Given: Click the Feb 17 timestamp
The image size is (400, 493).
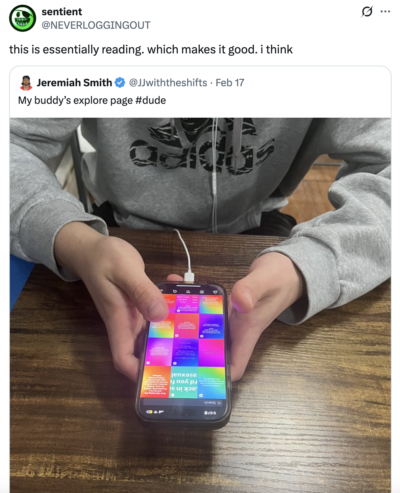Looking at the screenshot, I should [x=230, y=83].
